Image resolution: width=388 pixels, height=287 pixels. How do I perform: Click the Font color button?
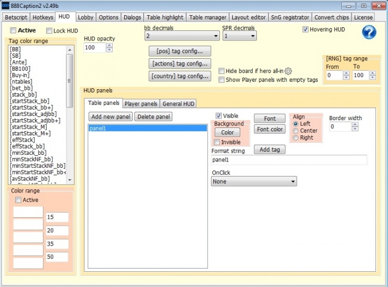270,129
